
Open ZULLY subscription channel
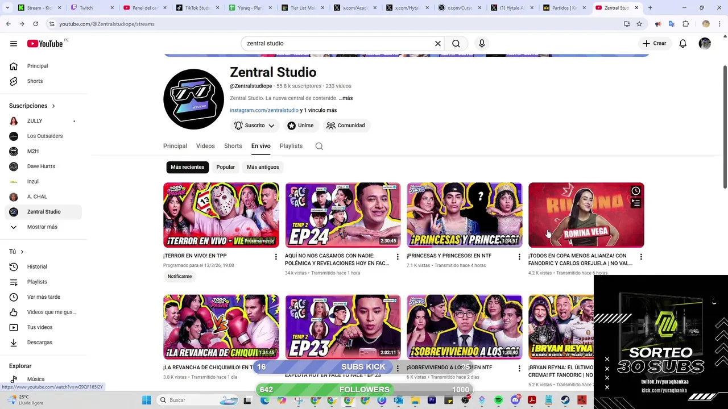43,121
